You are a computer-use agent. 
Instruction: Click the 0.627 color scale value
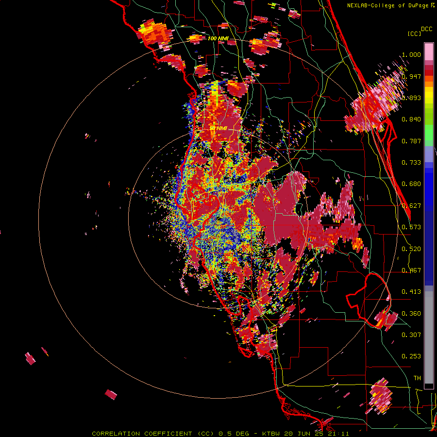click(411, 206)
